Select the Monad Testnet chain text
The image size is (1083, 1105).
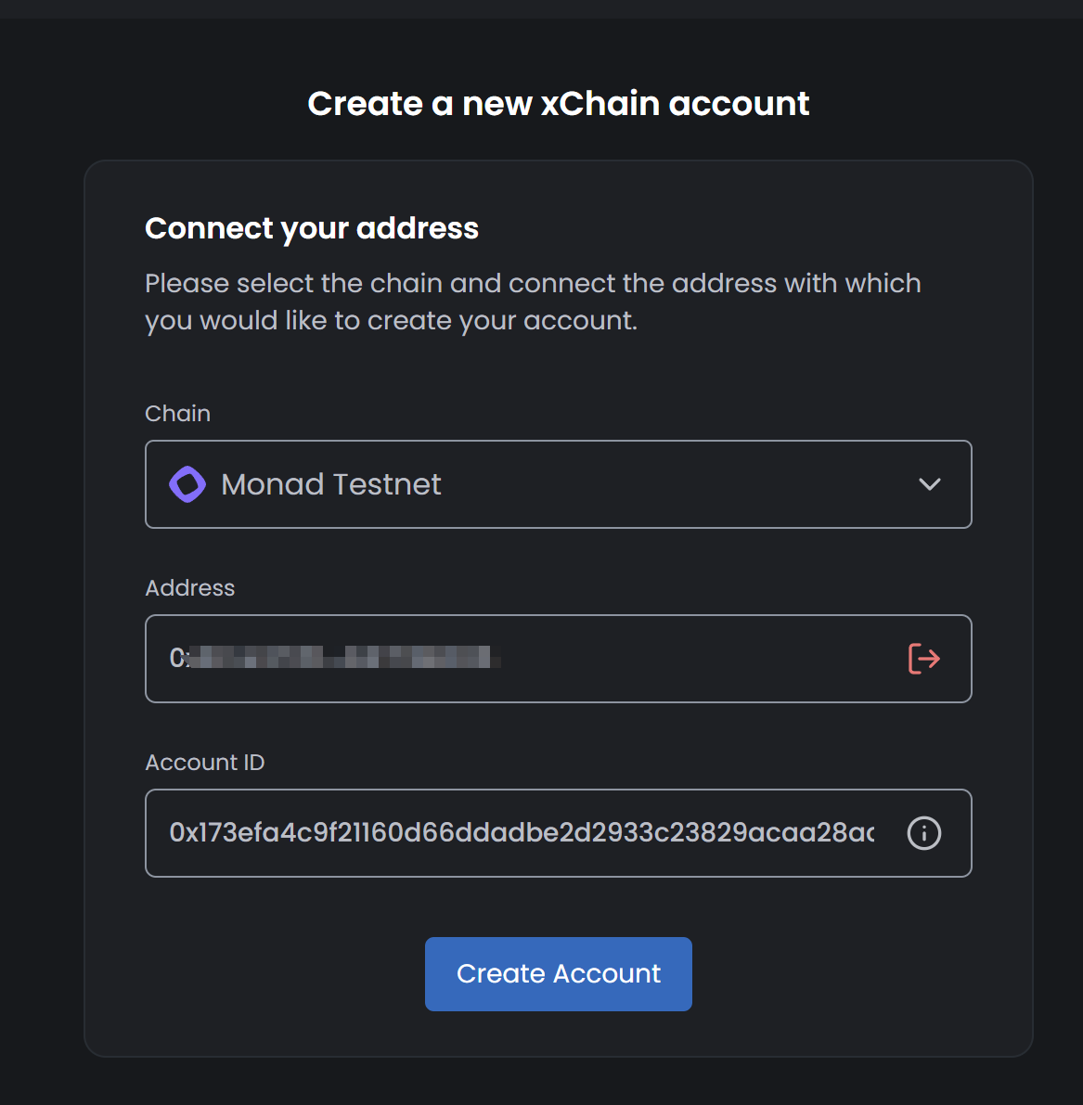tap(330, 484)
